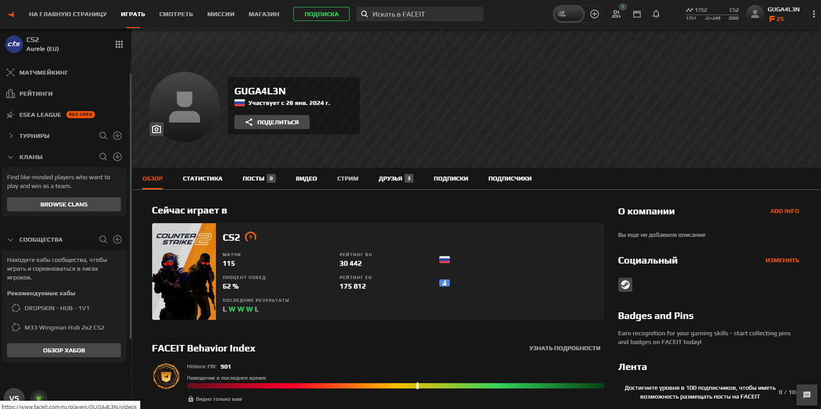The image size is (821, 409).
Task: Click the ПОСЛЕДНИЕ РЕЗУЛЬТАТЫ text L W W W L
Action: (x=241, y=309)
